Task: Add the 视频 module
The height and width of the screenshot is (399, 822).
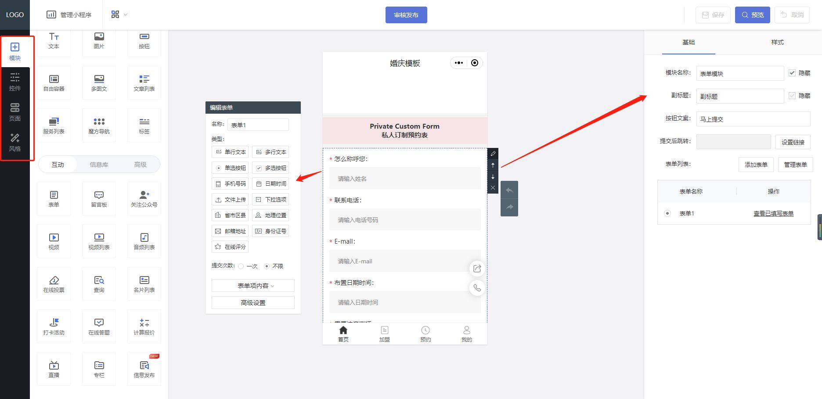Action: click(54, 241)
